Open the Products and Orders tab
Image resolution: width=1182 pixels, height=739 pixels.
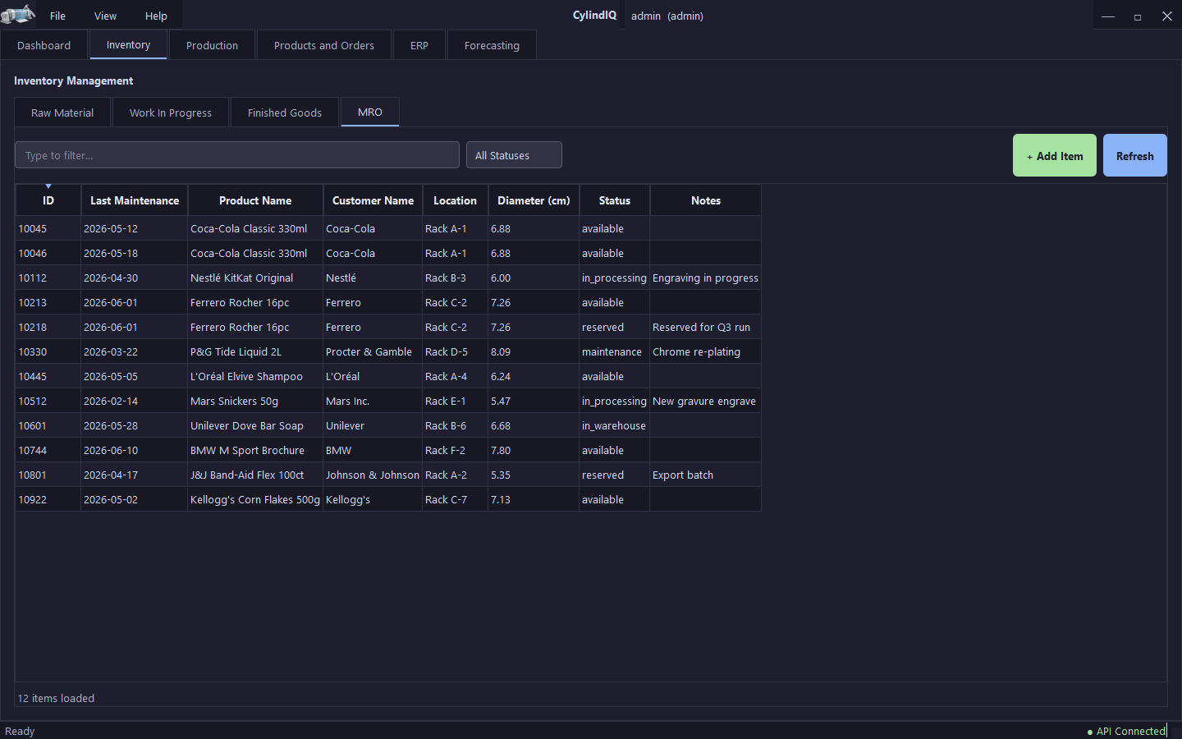323,45
